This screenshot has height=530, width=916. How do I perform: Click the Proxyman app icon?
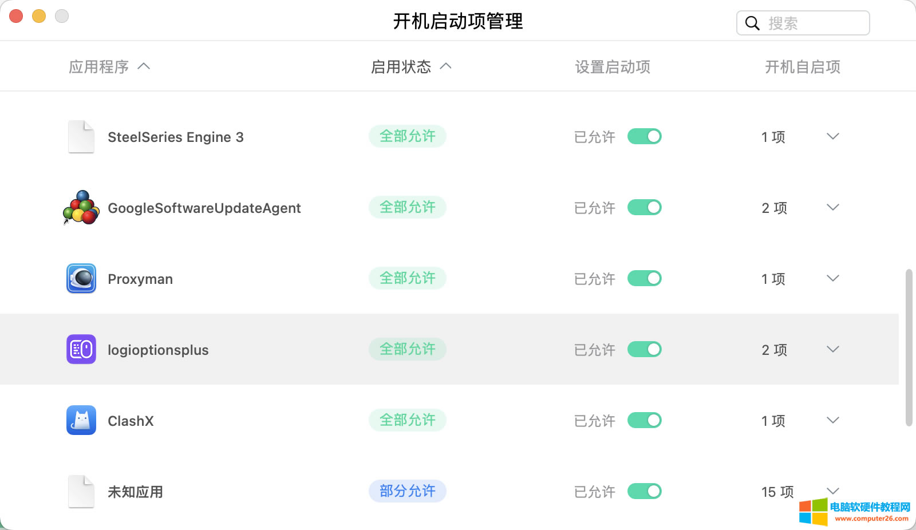point(81,279)
